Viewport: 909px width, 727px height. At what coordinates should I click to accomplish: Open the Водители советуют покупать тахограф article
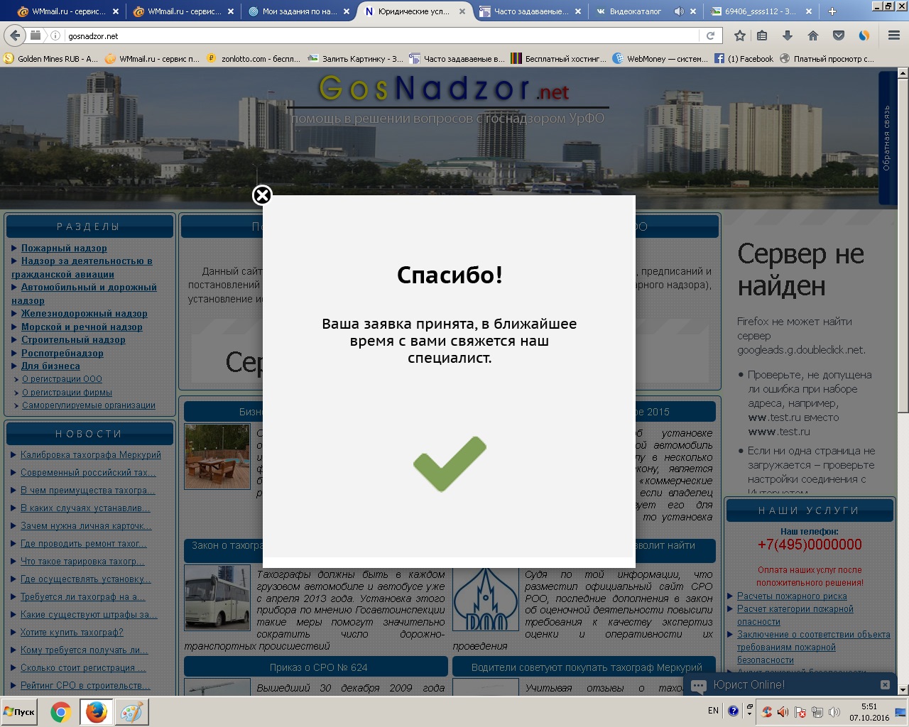click(587, 667)
